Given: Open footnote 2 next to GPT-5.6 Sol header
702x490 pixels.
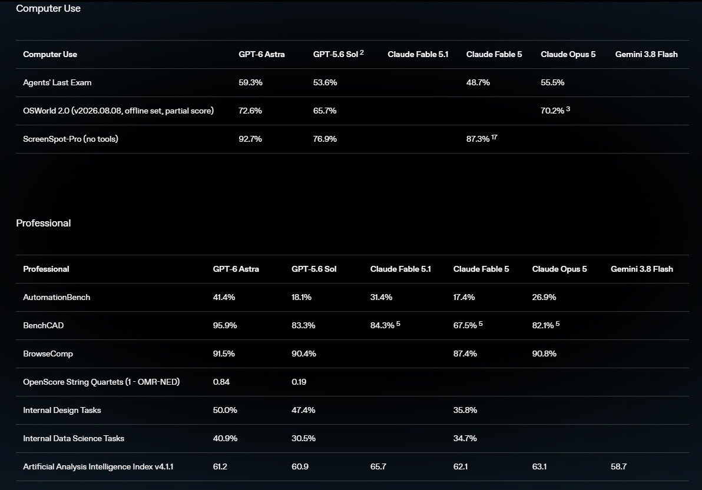Looking at the screenshot, I should [362, 52].
